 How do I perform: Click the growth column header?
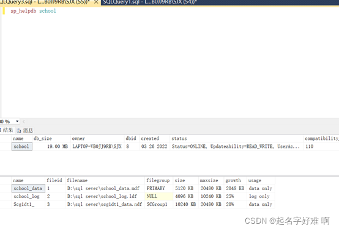pyautogui.click(x=235, y=180)
